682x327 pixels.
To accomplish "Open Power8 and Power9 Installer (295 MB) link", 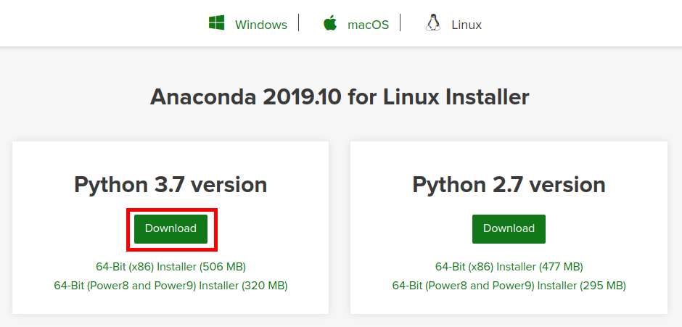I will 509,286.
